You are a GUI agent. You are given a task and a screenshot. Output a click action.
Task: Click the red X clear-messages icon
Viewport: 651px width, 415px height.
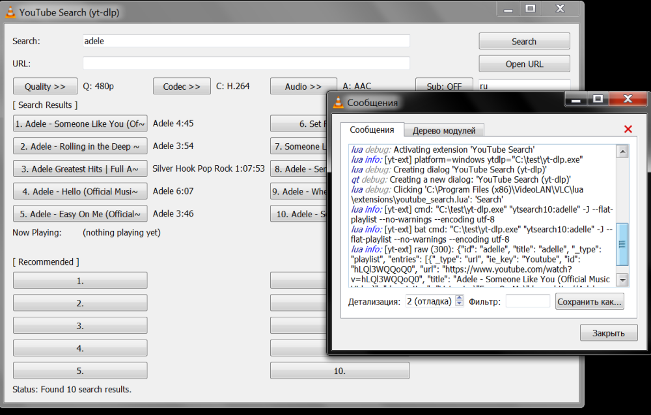(x=628, y=129)
